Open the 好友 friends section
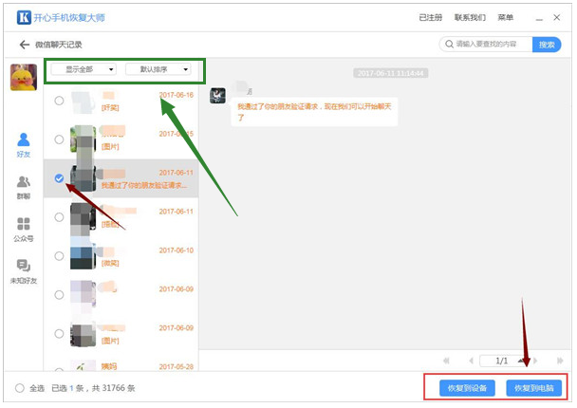 click(x=24, y=145)
